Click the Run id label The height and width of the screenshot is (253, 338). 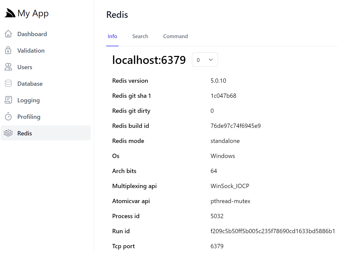point(121,231)
